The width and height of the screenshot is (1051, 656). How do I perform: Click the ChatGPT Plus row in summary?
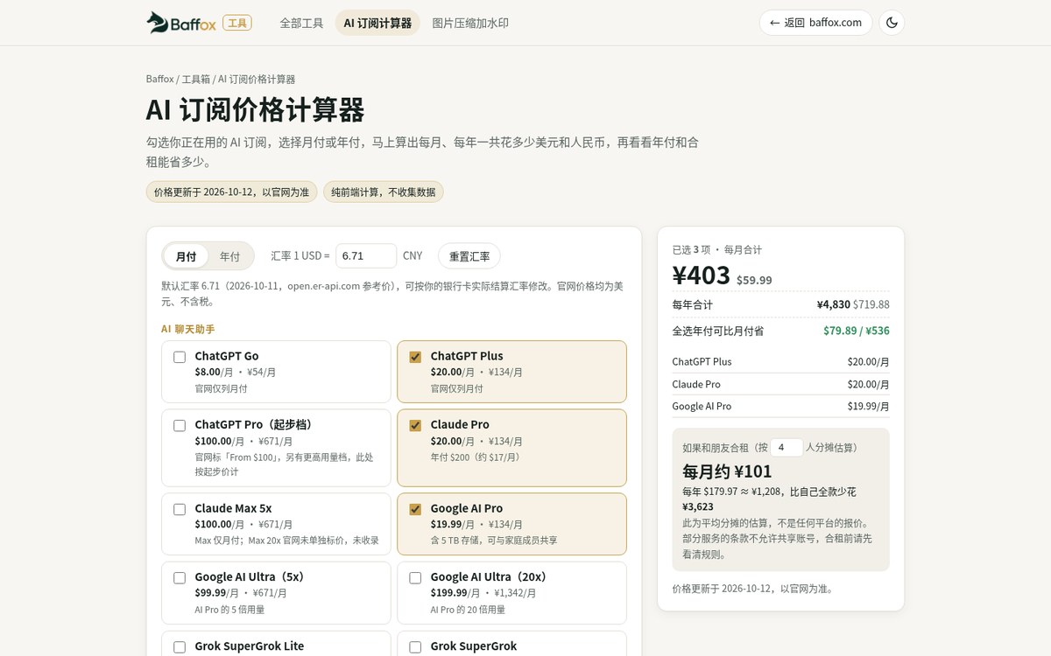pyautogui.click(x=780, y=361)
